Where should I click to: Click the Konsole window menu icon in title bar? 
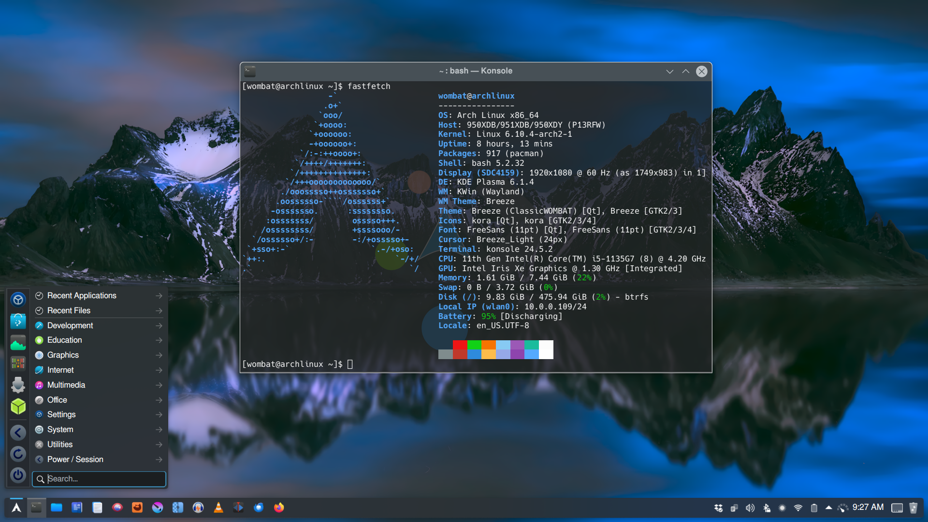coord(250,72)
